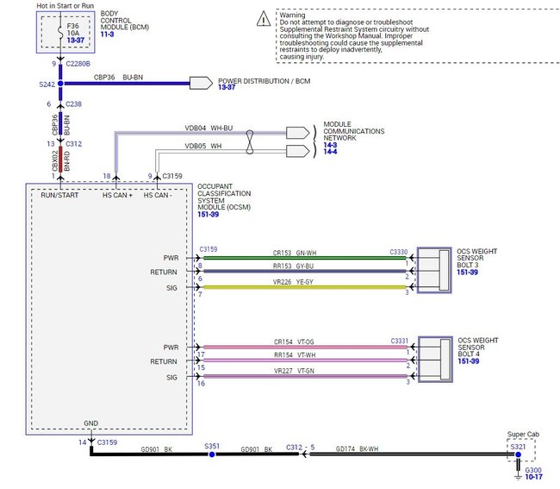Click the S321 splice dot
Image resolution: width=560 pixels, height=489 pixels.
pyautogui.click(x=518, y=455)
